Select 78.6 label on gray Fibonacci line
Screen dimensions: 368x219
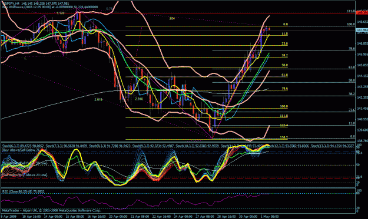pos(352,49)
